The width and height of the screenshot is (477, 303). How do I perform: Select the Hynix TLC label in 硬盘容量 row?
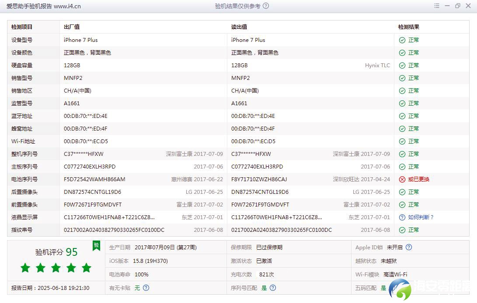click(377, 65)
